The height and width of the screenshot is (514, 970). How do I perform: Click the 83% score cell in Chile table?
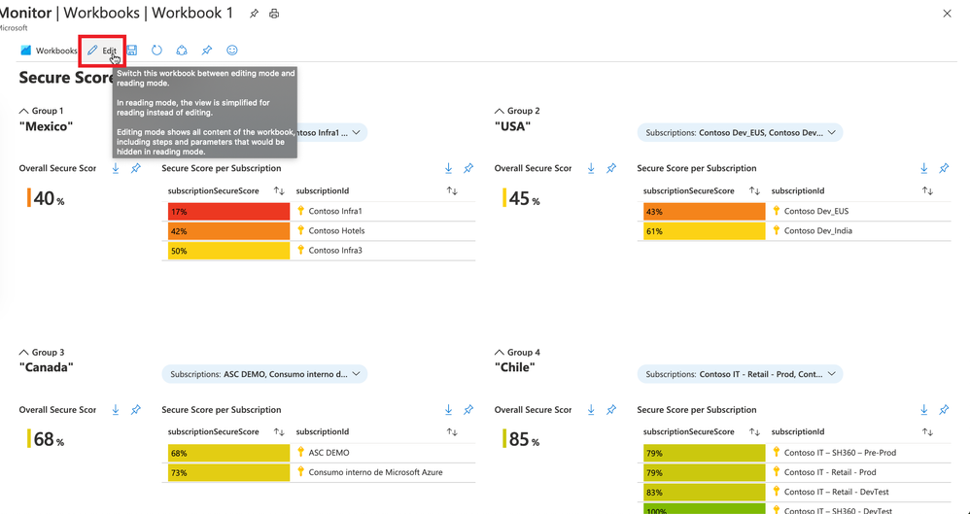pyautogui.click(x=704, y=493)
